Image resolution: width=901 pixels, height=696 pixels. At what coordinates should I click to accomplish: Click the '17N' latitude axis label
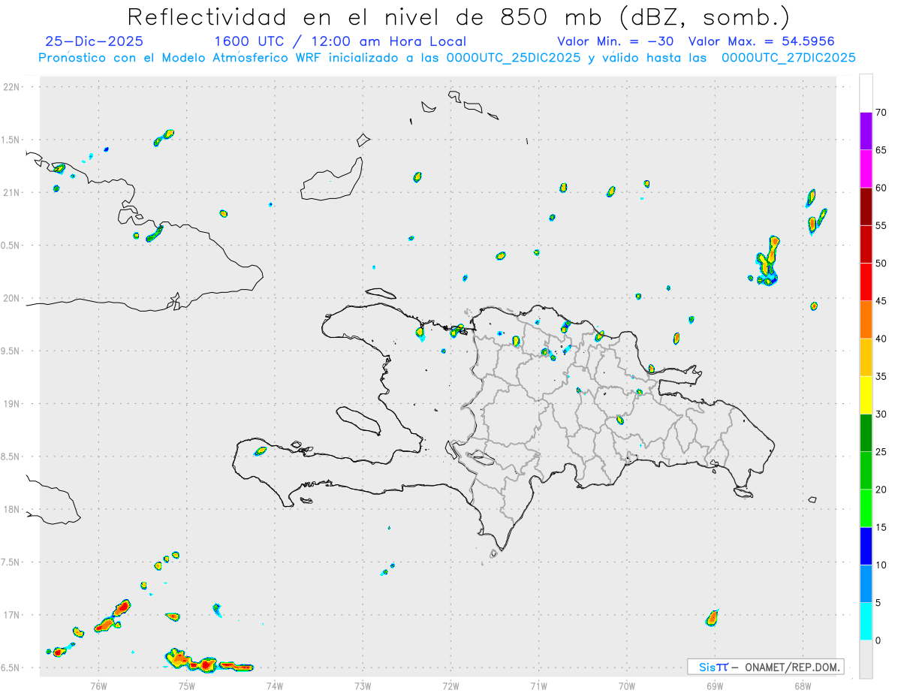[11, 615]
